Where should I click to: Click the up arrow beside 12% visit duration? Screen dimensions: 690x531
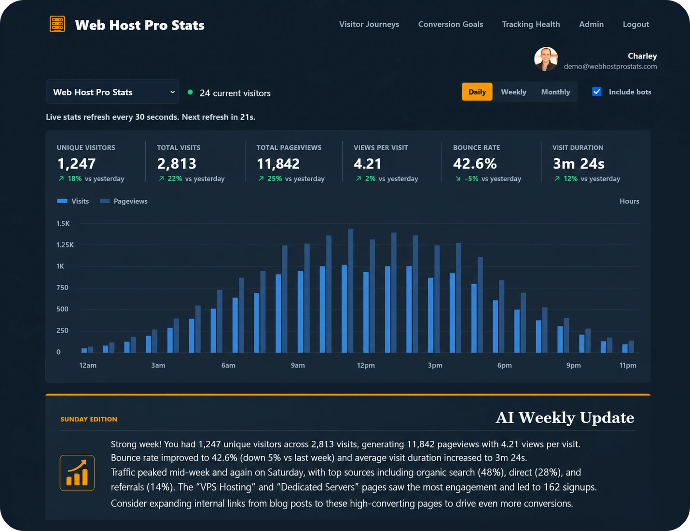557,179
